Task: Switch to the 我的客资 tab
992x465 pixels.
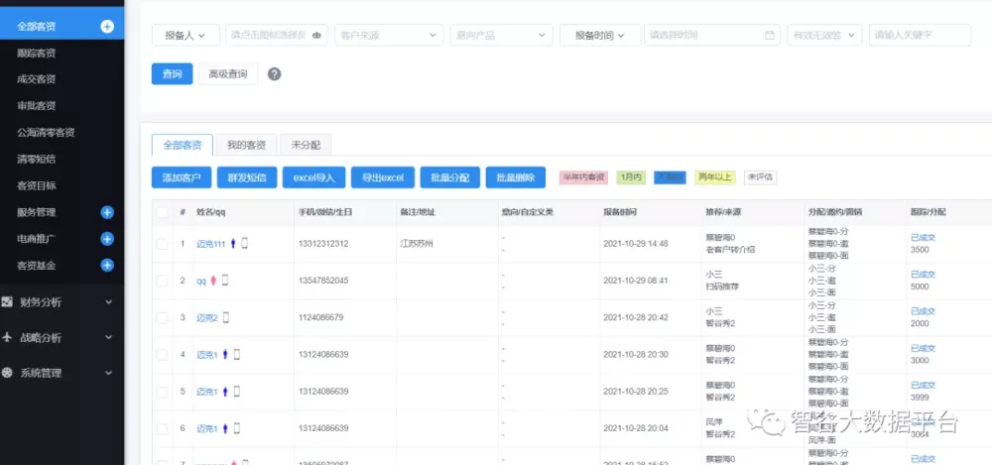Action: pos(246,145)
